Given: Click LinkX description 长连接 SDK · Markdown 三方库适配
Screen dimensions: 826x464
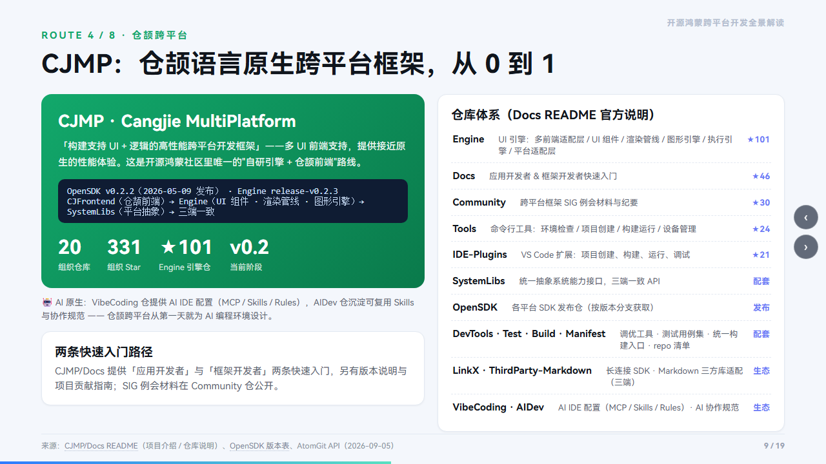Looking at the screenshot, I should pyautogui.click(x=674, y=376).
